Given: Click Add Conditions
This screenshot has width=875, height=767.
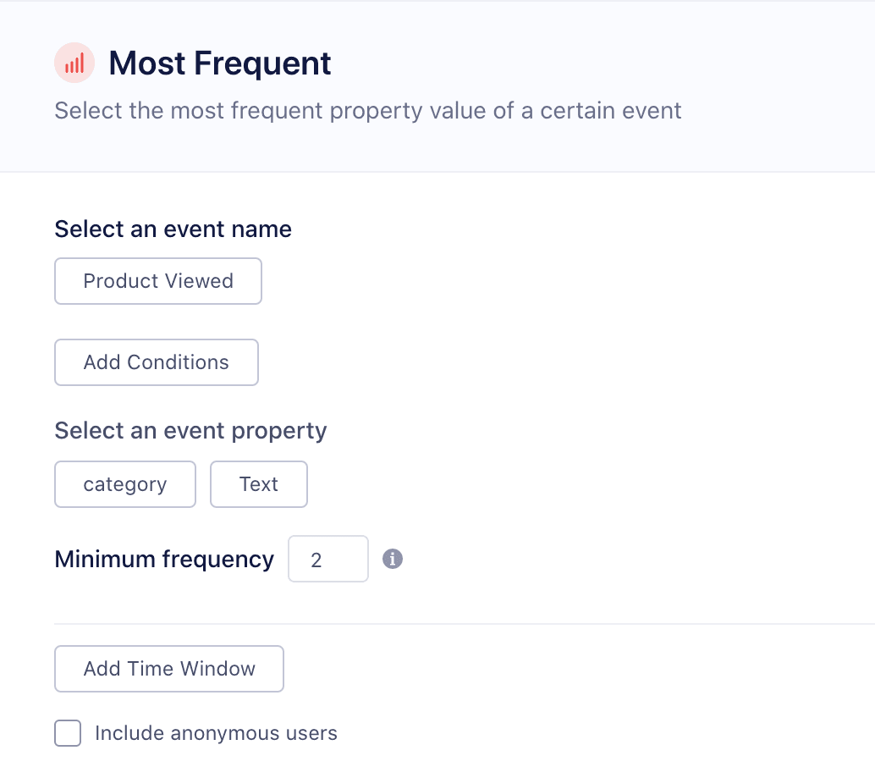Looking at the screenshot, I should point(156,361).
